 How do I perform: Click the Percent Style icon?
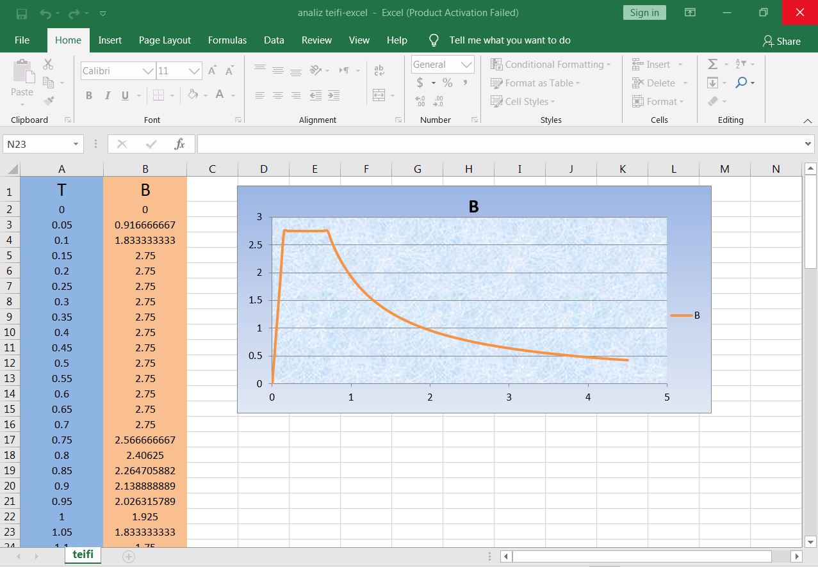(447, 83)
